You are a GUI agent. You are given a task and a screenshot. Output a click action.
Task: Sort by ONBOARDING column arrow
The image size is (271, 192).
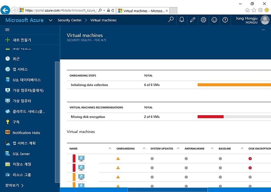(144, 148)
